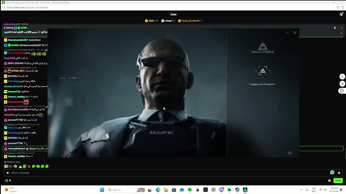Screen dimensions: 346x194
Task: Collapse the pinned message with the chevron
Action: click(x=341, y=33)
